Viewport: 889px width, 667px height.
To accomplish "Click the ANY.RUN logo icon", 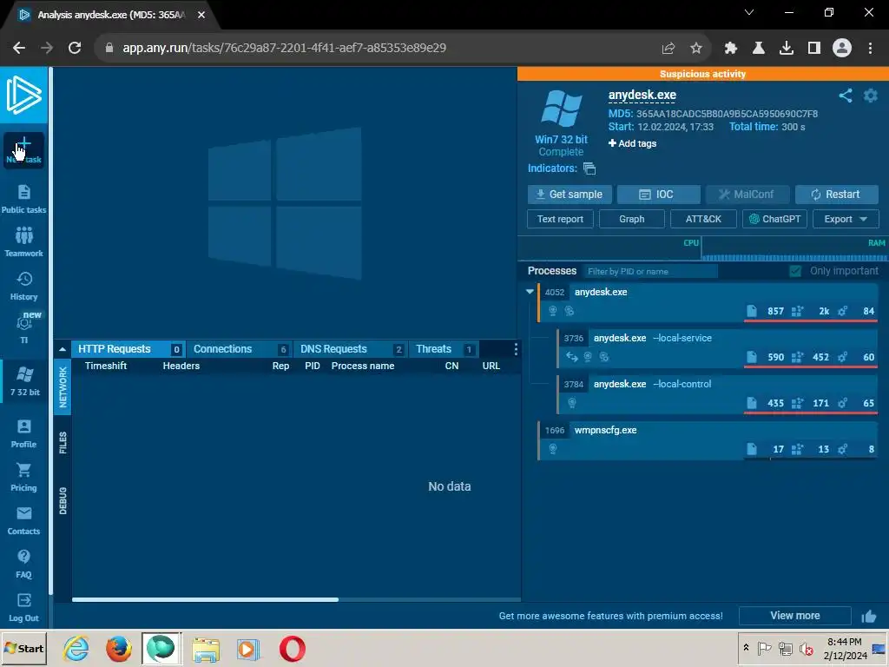I will [x=23, y=95].
